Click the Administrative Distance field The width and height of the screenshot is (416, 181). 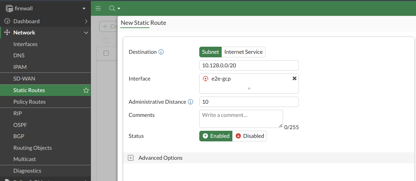point(249,102)
